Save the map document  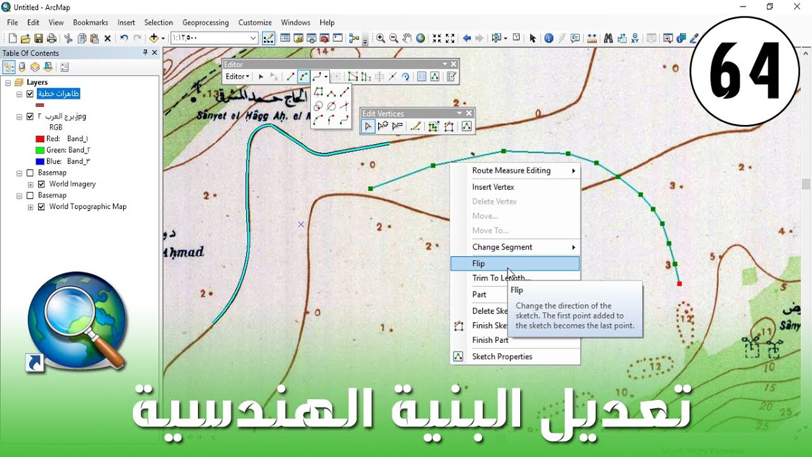pos(38,38)
